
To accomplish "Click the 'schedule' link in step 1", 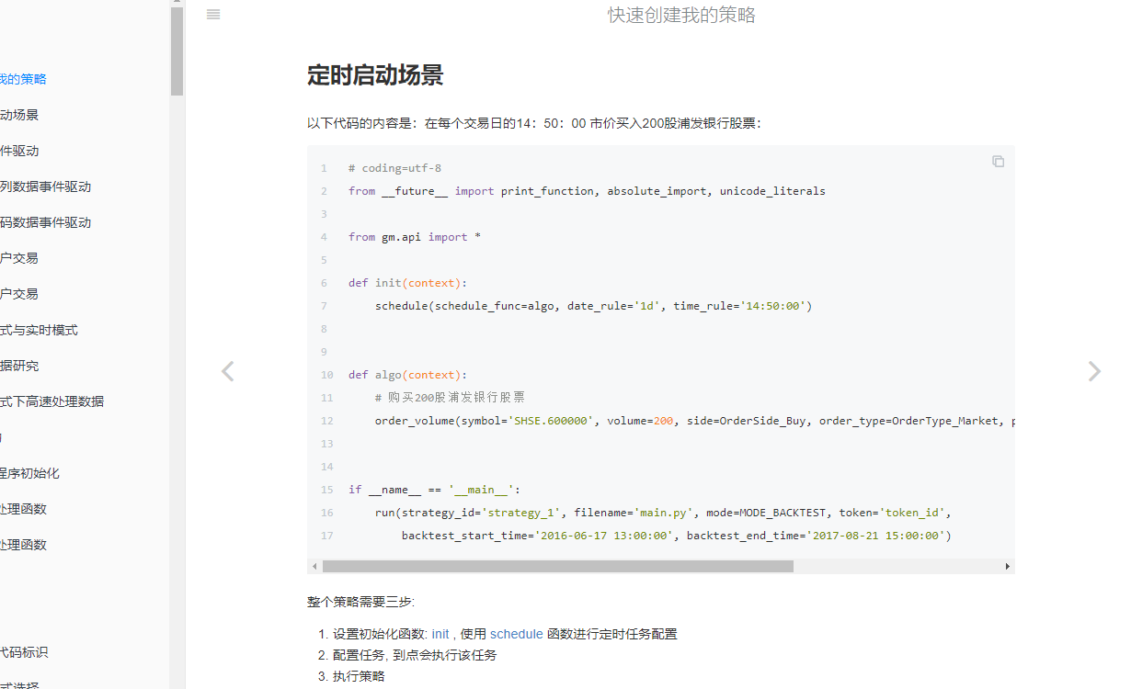I will 516,634.
